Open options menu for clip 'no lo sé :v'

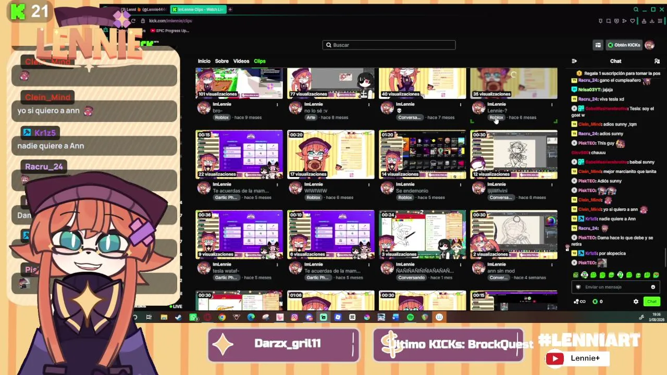coord(368,105)
